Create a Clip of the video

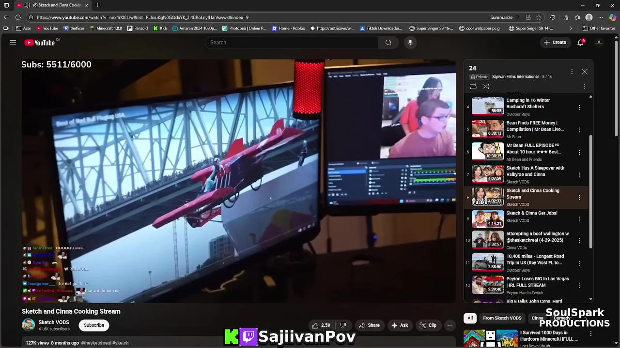pos(428,325)
